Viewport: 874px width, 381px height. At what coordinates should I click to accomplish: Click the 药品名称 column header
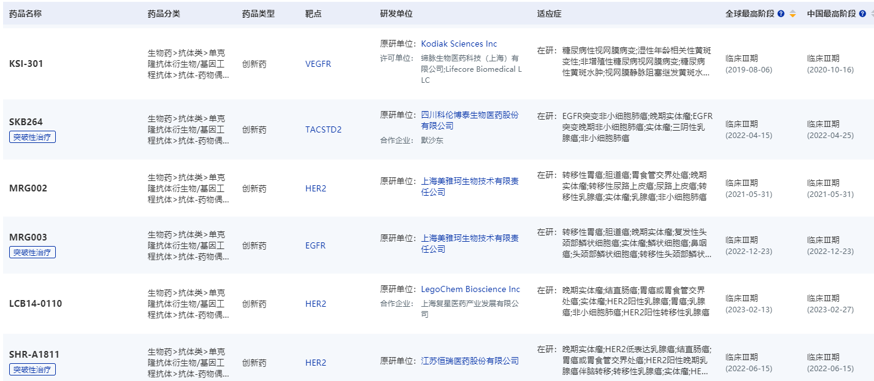(26, 13)
